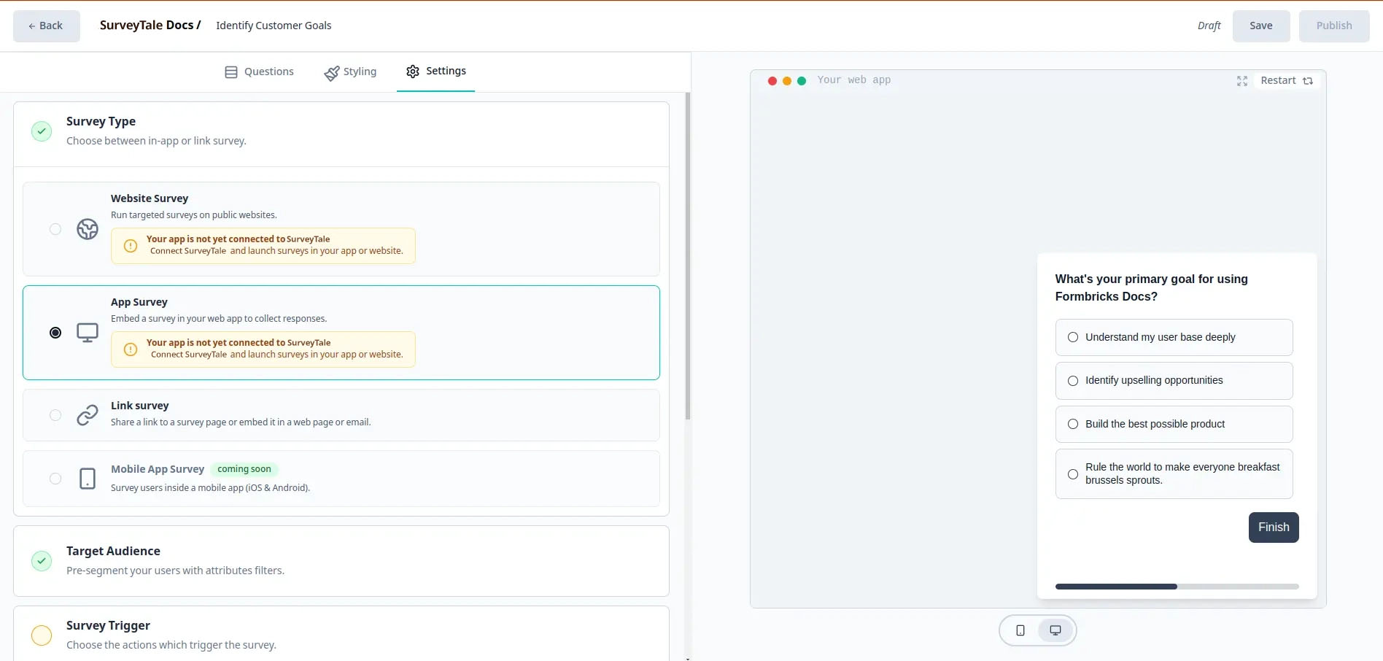This screenshot has width=1383, height=661.
Task: Select the Link survey radio button
Action: [x=55, y=415]
